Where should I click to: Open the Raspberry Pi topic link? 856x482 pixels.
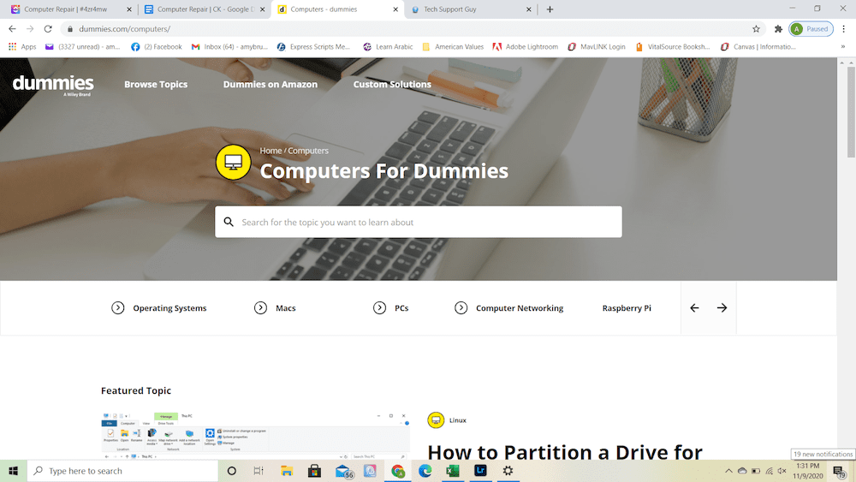tap(627, 308)
